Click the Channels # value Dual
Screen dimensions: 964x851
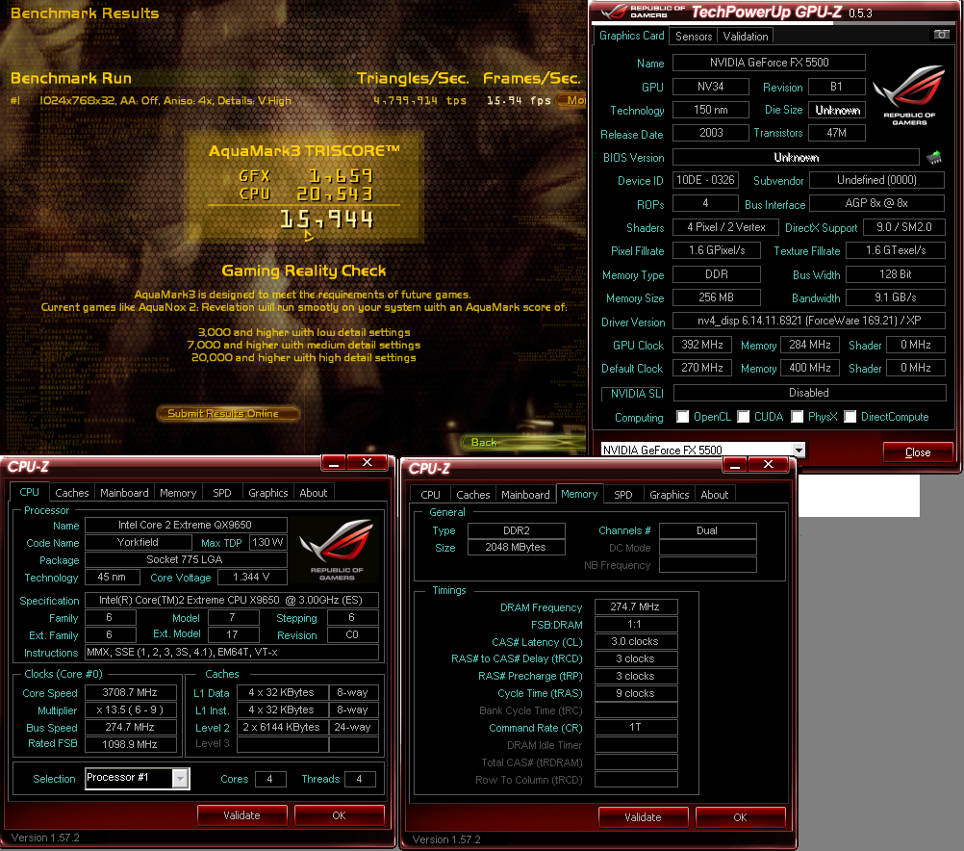point(707,530)
